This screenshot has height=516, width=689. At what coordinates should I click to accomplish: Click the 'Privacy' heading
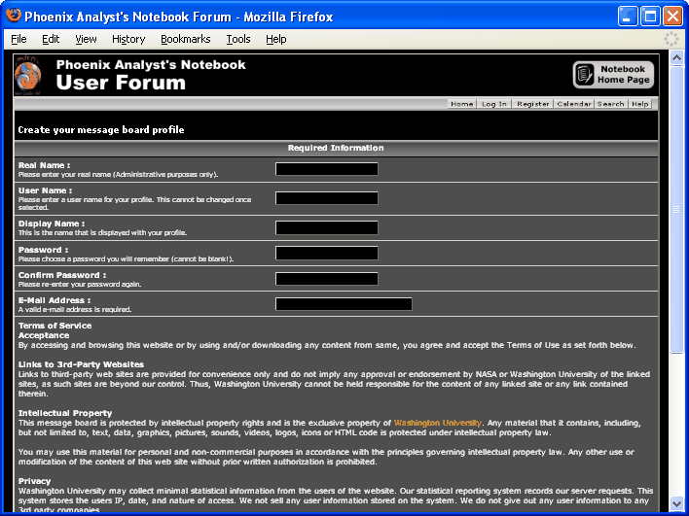pos(34,481)
